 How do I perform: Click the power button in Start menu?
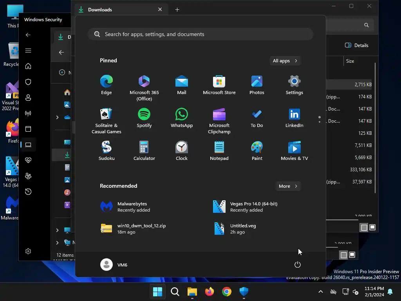[x=298, y=265]
